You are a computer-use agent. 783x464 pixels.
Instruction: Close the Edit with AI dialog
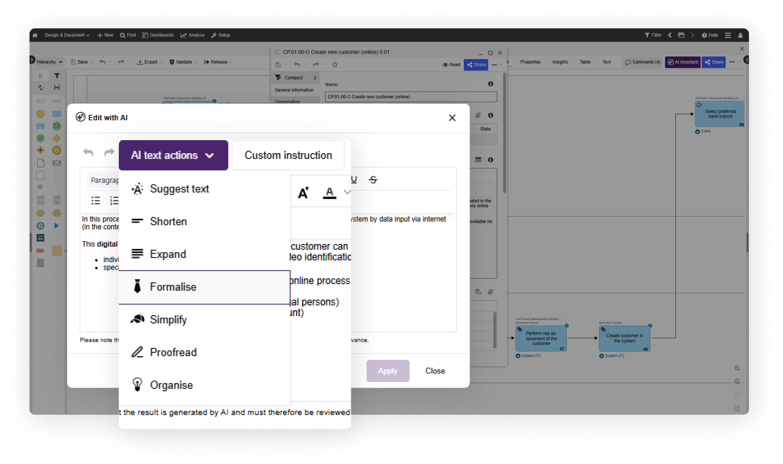(452, 118)
